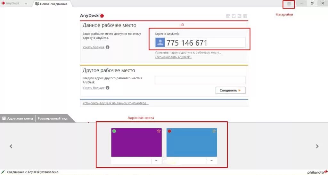This screenshot has height=175, width=328.
Task: Open Узнать больше link under Данное рабочее место
Action: coord(94,47)
